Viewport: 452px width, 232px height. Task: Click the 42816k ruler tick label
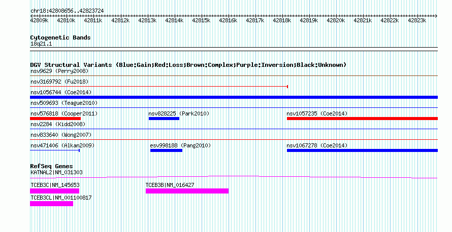click(228, 21)
